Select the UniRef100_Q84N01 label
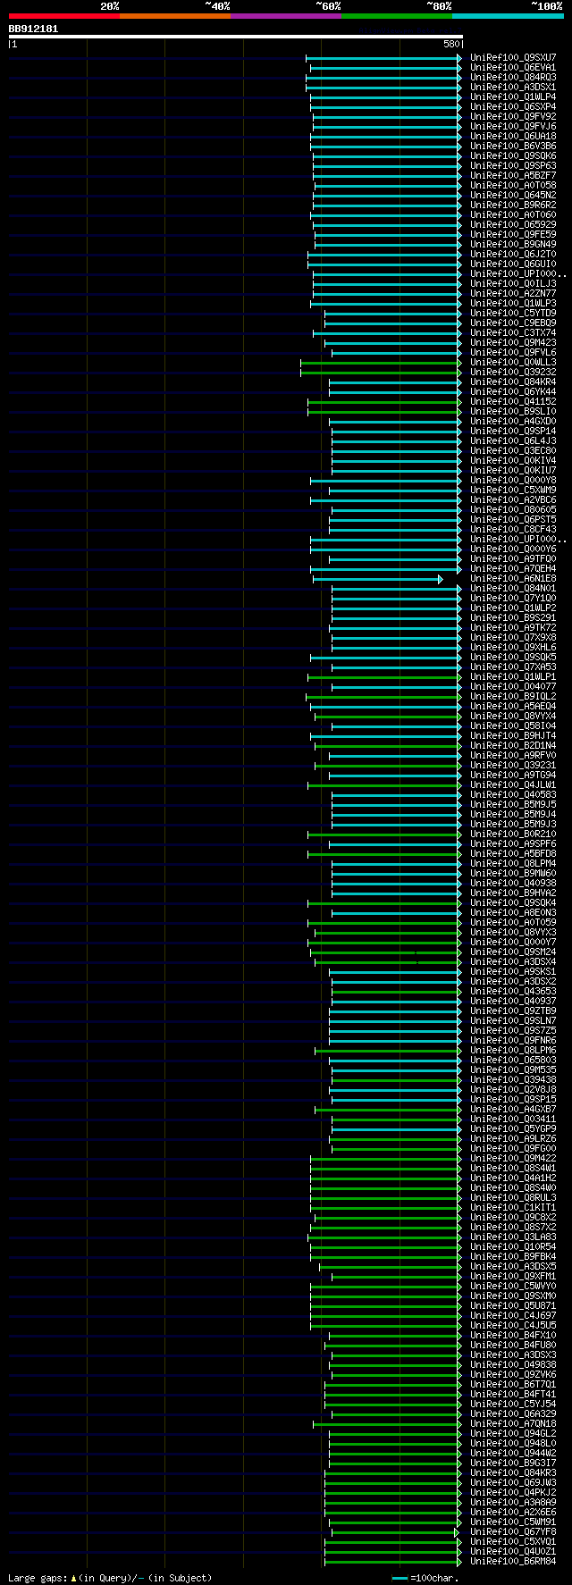The image size is (572, 1585). (x=513, y=588)
